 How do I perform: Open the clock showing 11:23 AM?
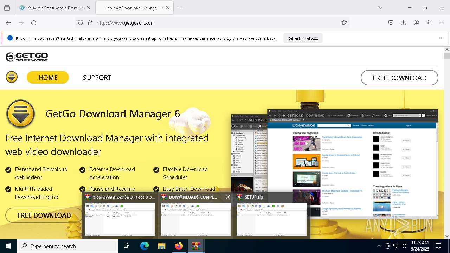pos(420,246)
